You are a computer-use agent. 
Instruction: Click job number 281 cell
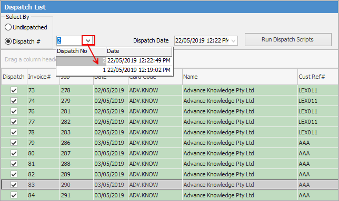click(76, 111)
